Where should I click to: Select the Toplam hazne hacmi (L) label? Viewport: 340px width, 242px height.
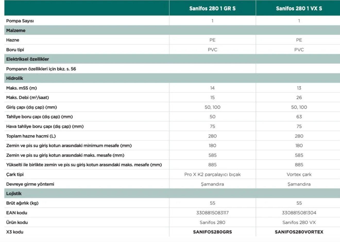[31, 136]
